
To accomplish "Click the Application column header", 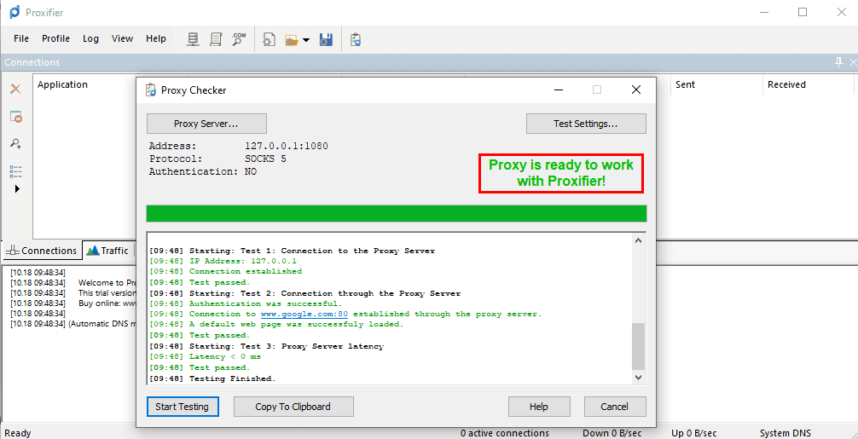I will [x=62, y=84].
